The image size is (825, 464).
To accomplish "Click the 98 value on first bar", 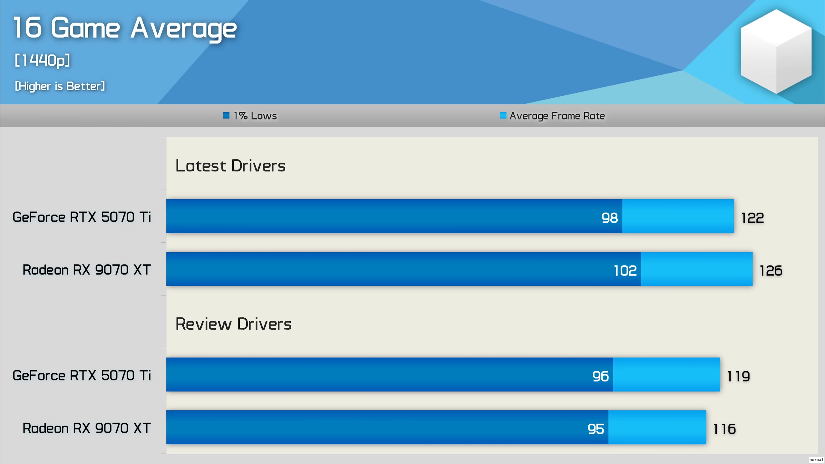I will click(609, 218).
